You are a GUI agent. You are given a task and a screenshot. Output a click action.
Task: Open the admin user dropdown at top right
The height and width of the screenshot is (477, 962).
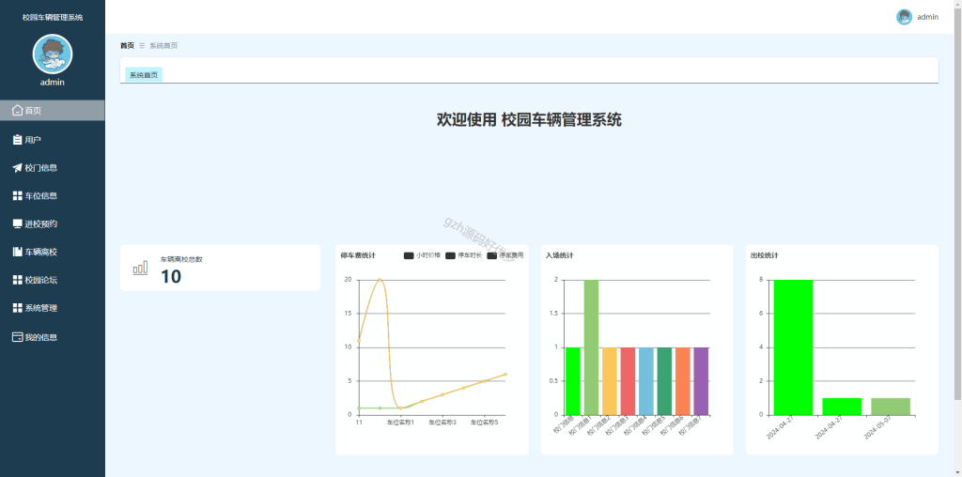pos(917,17)
